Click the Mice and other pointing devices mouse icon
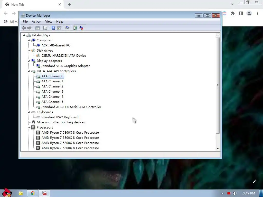This screenshot has height=197, width=263. click(33, 122)
